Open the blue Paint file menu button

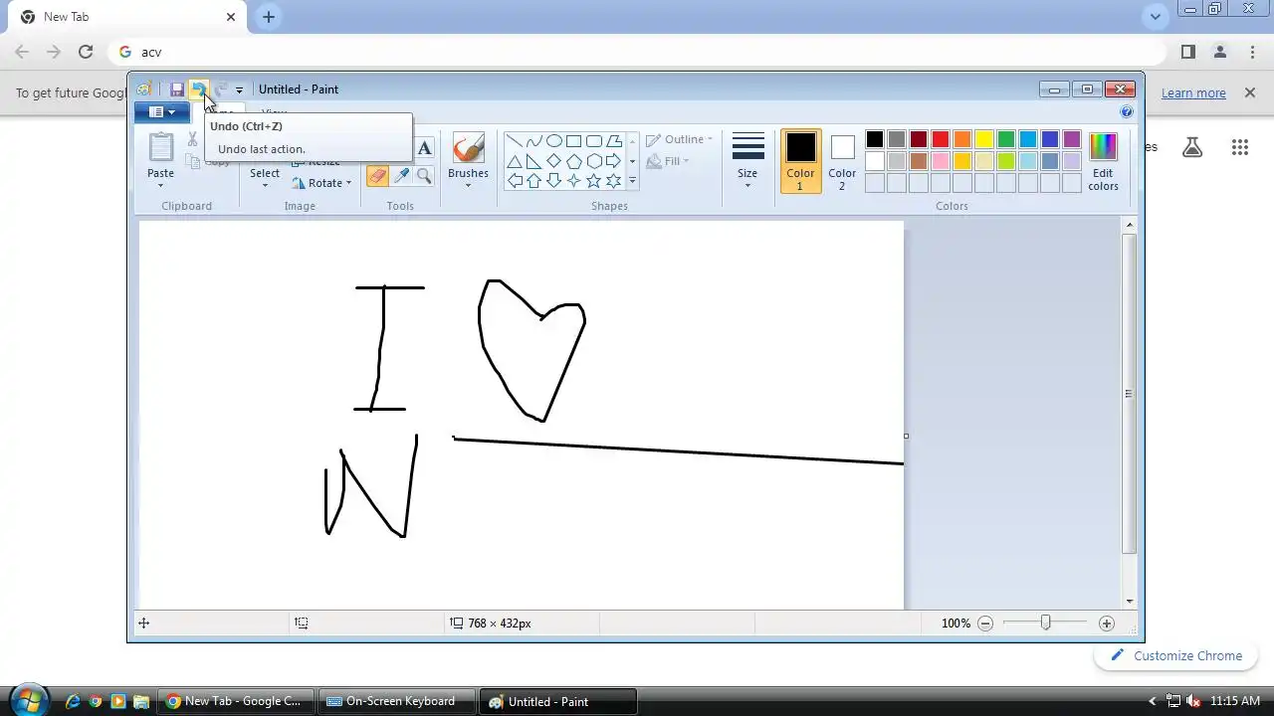point(161,112)
